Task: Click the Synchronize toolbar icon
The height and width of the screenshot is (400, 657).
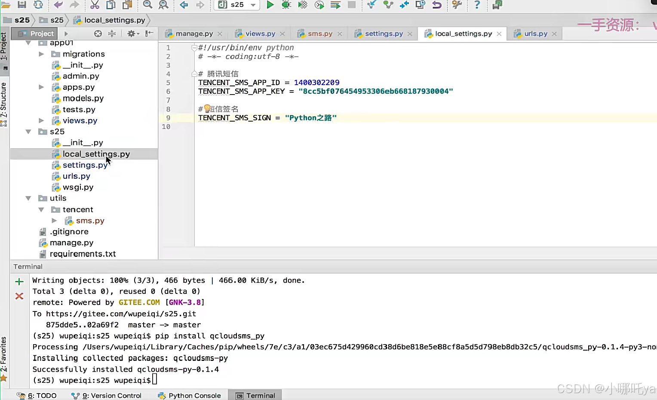Action: point(38,5)
